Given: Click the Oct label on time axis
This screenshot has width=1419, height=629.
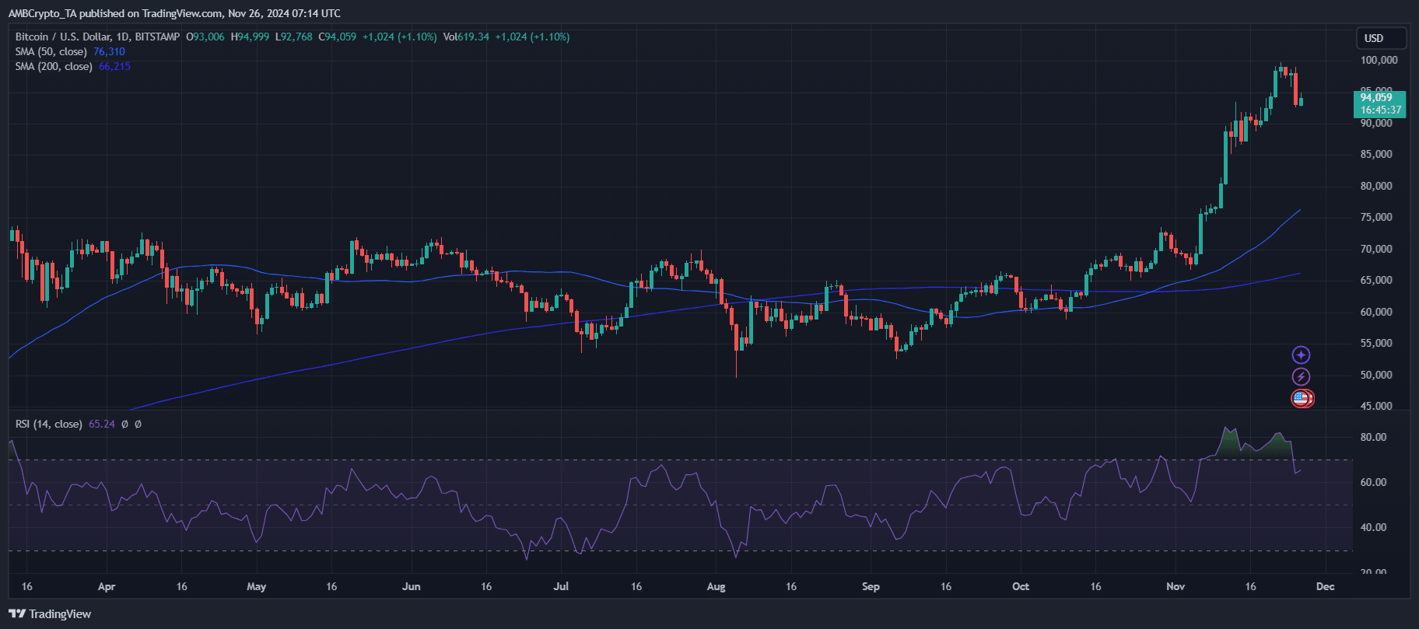Looking at the screenshot, I should (1021, 586).
